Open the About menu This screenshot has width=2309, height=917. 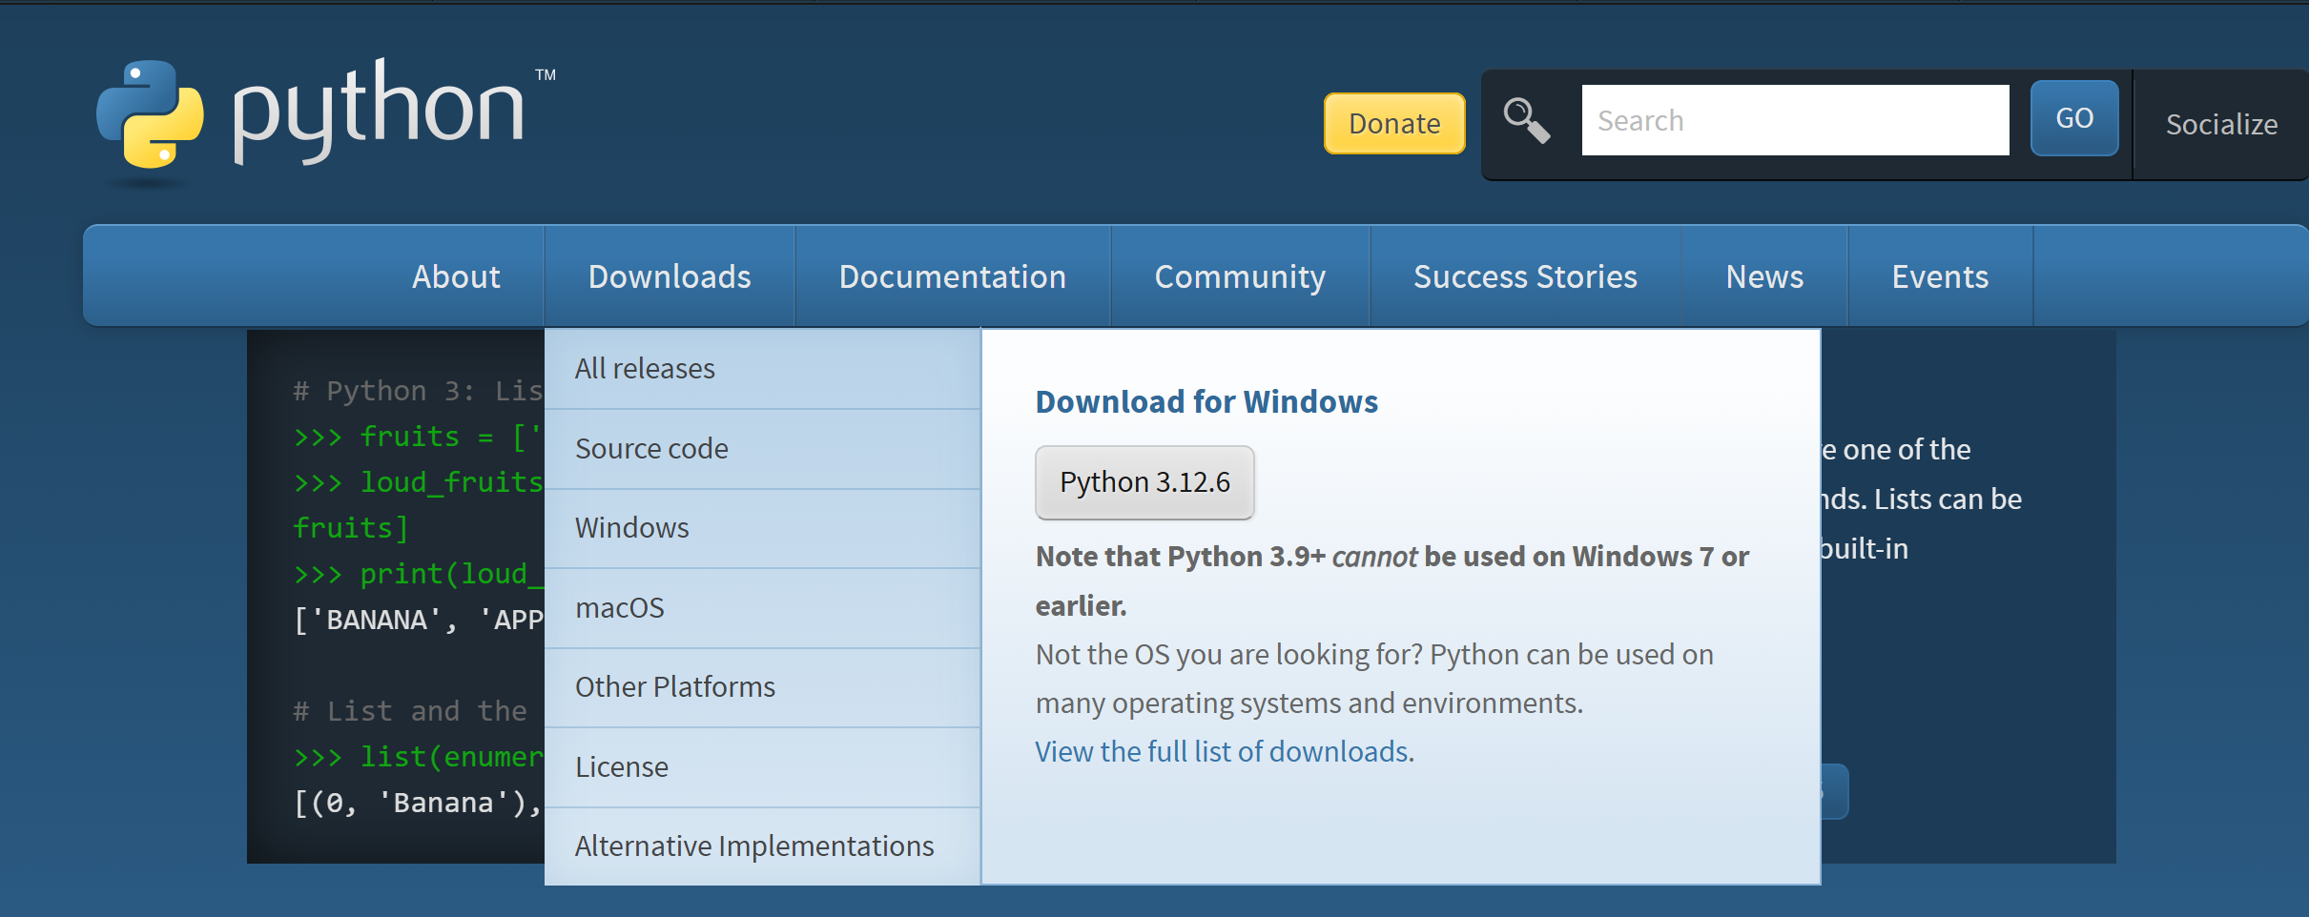pos(456,275)
